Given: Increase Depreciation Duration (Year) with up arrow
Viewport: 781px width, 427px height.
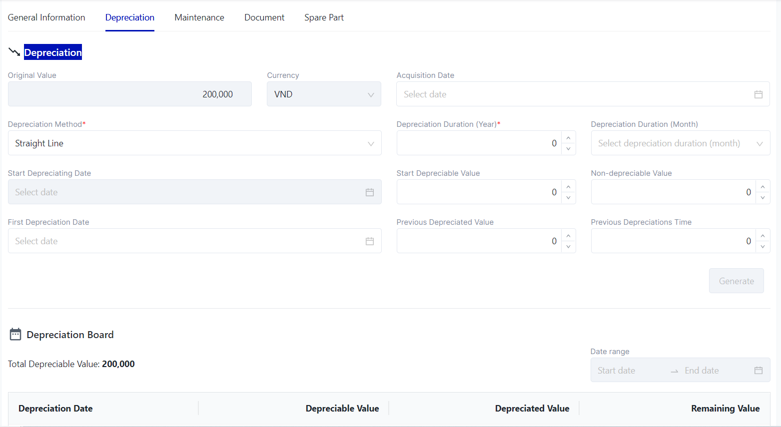Looking at the screenshot, I should tap(568, 138).
